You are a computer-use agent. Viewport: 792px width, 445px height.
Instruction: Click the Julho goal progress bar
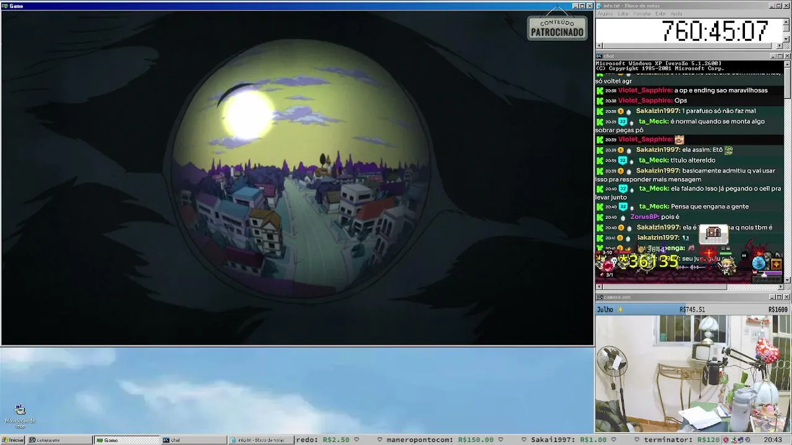coord(693,309)
